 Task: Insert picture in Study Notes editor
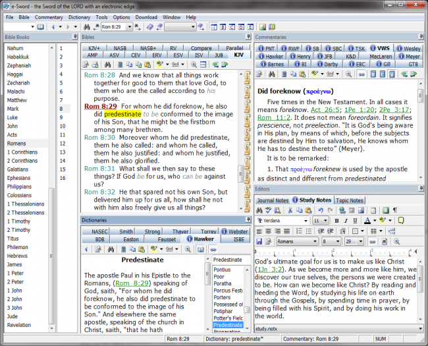[361, 210]
